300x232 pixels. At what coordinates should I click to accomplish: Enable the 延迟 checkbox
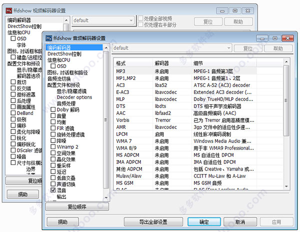[x=53, y=171]
